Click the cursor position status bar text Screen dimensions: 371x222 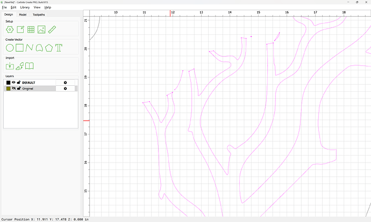pos(45,219)
